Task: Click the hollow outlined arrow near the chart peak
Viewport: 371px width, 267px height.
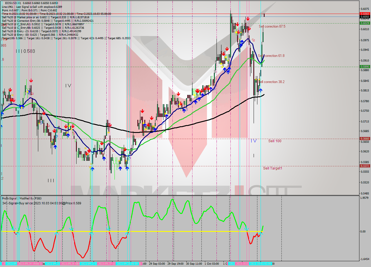Action: tap(253, 40)
